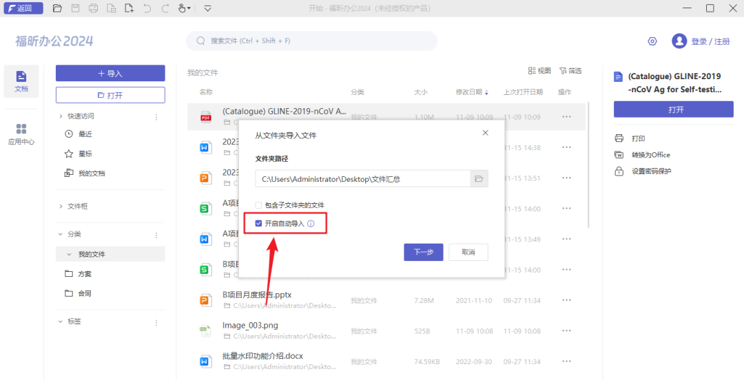Check 包含子文件夹的文件 checkbox
The height and width of the screenshot is (380, 744).
[x=258, y=205]
